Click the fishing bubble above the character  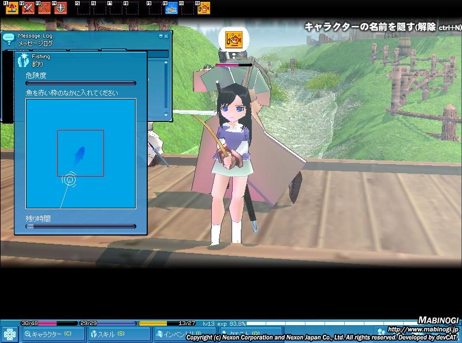click(x=234, y=39)
